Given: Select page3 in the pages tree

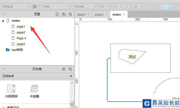Looking at the screenshot, I should 21,44.
